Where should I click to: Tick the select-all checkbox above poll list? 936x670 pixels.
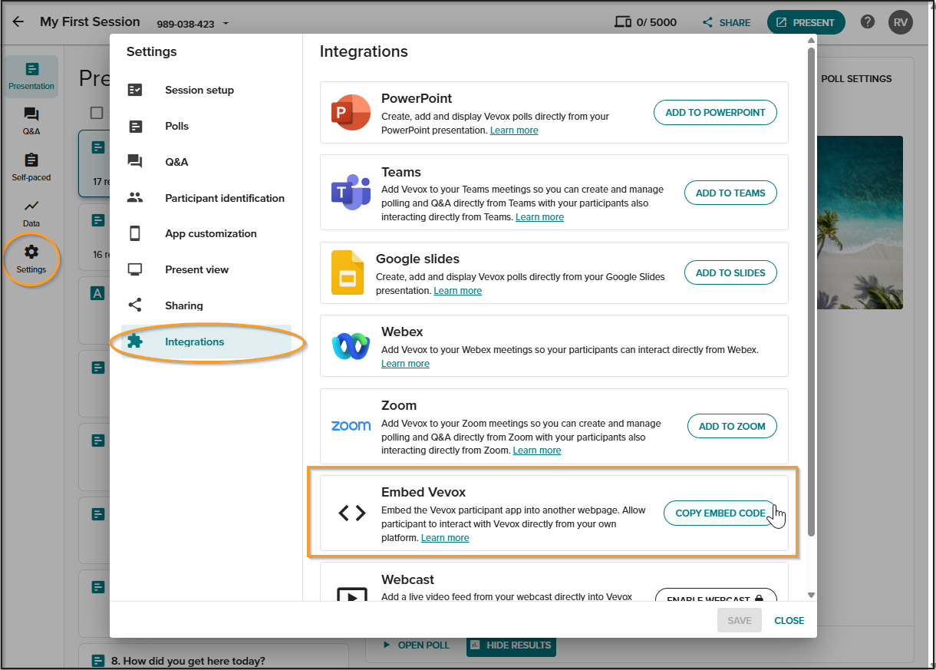pos(97,113)
